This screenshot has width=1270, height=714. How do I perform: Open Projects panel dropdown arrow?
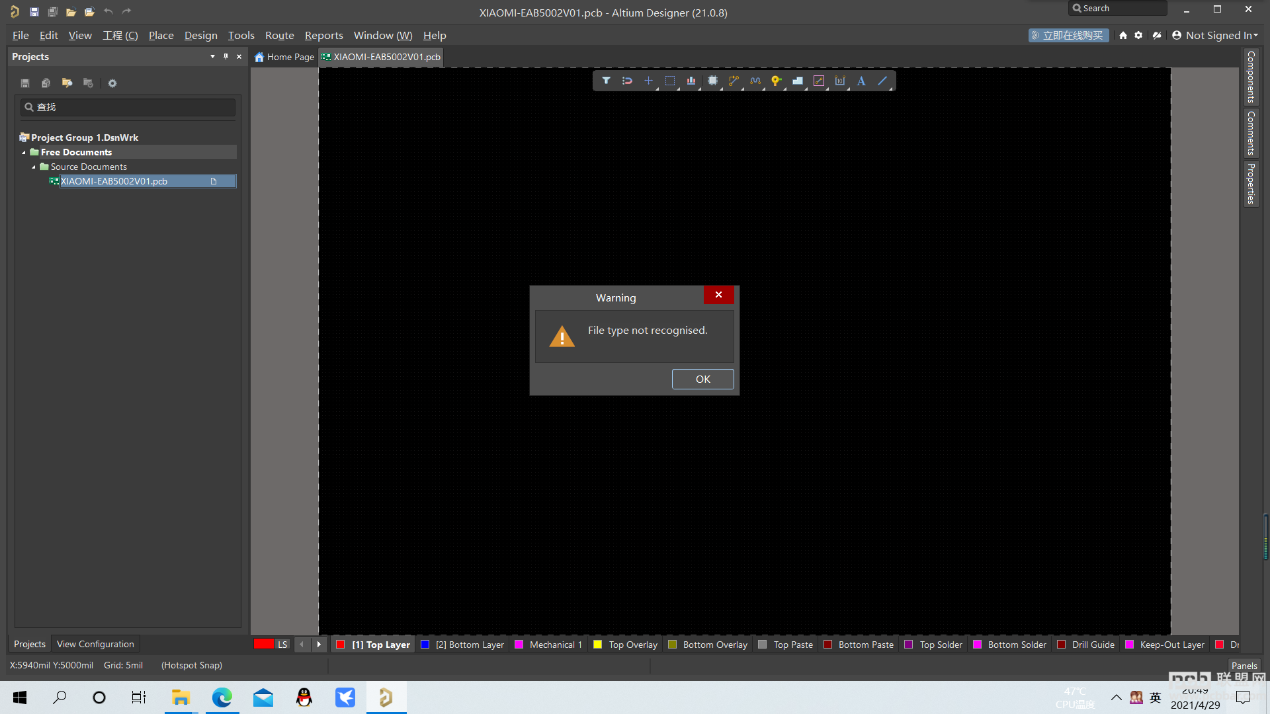click(212, 57)
